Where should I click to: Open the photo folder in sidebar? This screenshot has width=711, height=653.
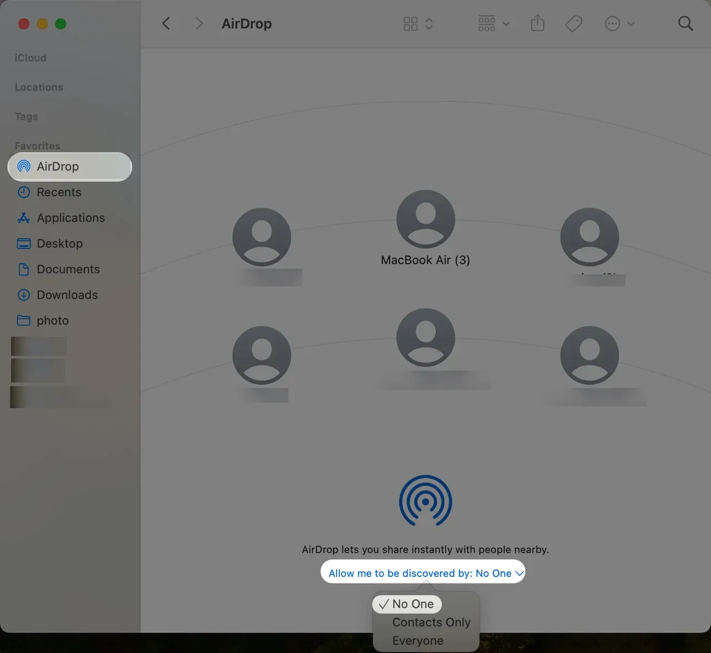(70, 320)
